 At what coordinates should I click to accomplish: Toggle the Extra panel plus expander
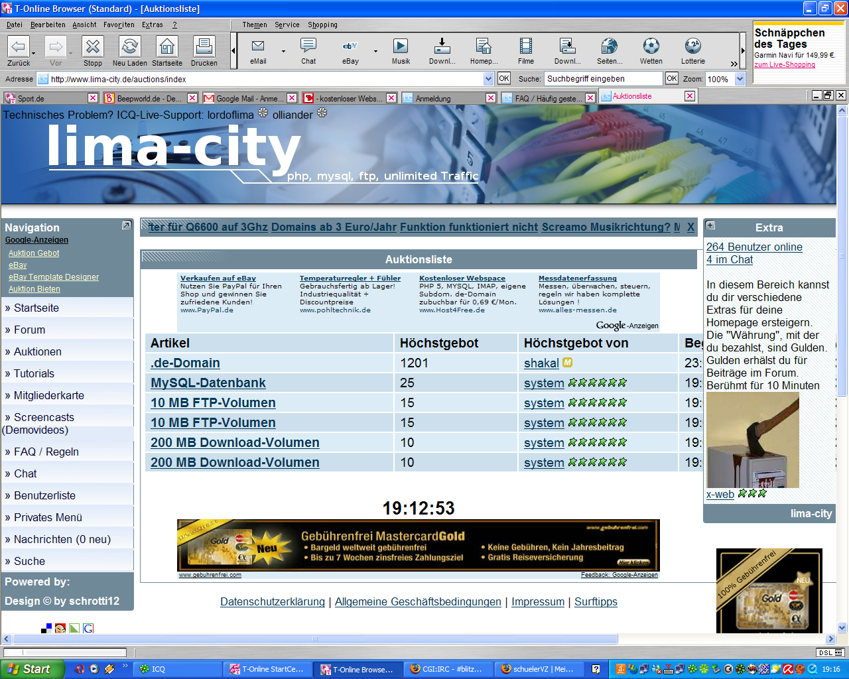point(710,225)
